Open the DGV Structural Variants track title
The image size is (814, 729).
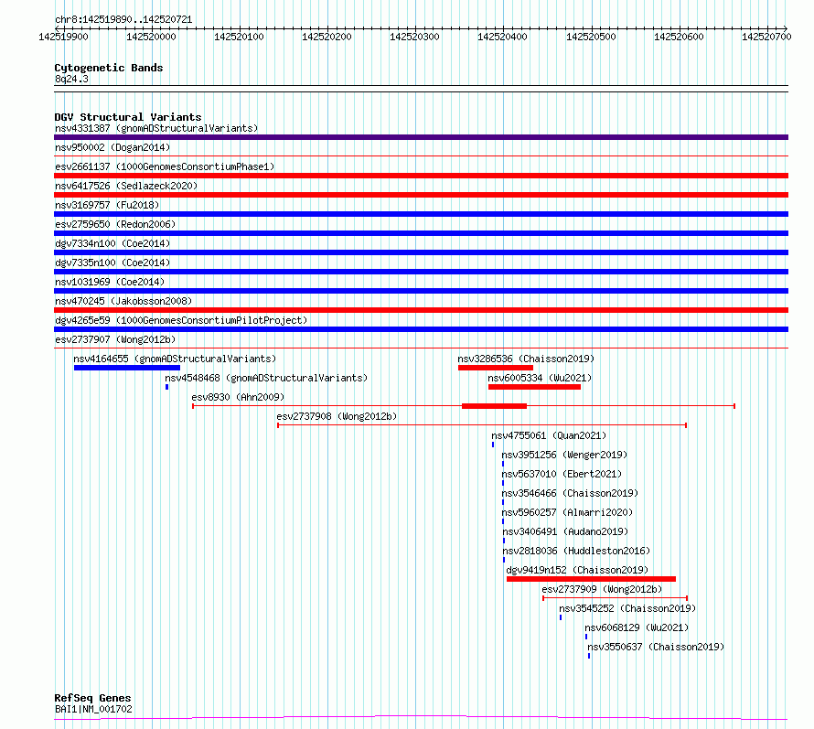click(128, 117)
